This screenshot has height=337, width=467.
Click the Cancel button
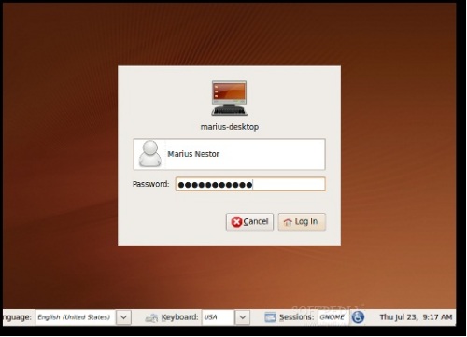tap(249, 222)
